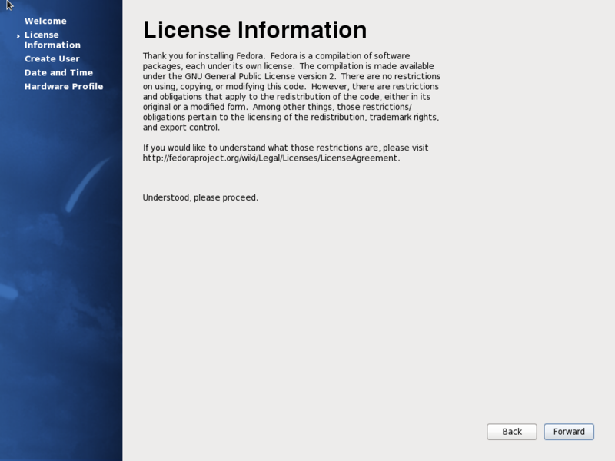
Task: Click the 'If you would like to understand' sentence
Action: click(285, 148)
